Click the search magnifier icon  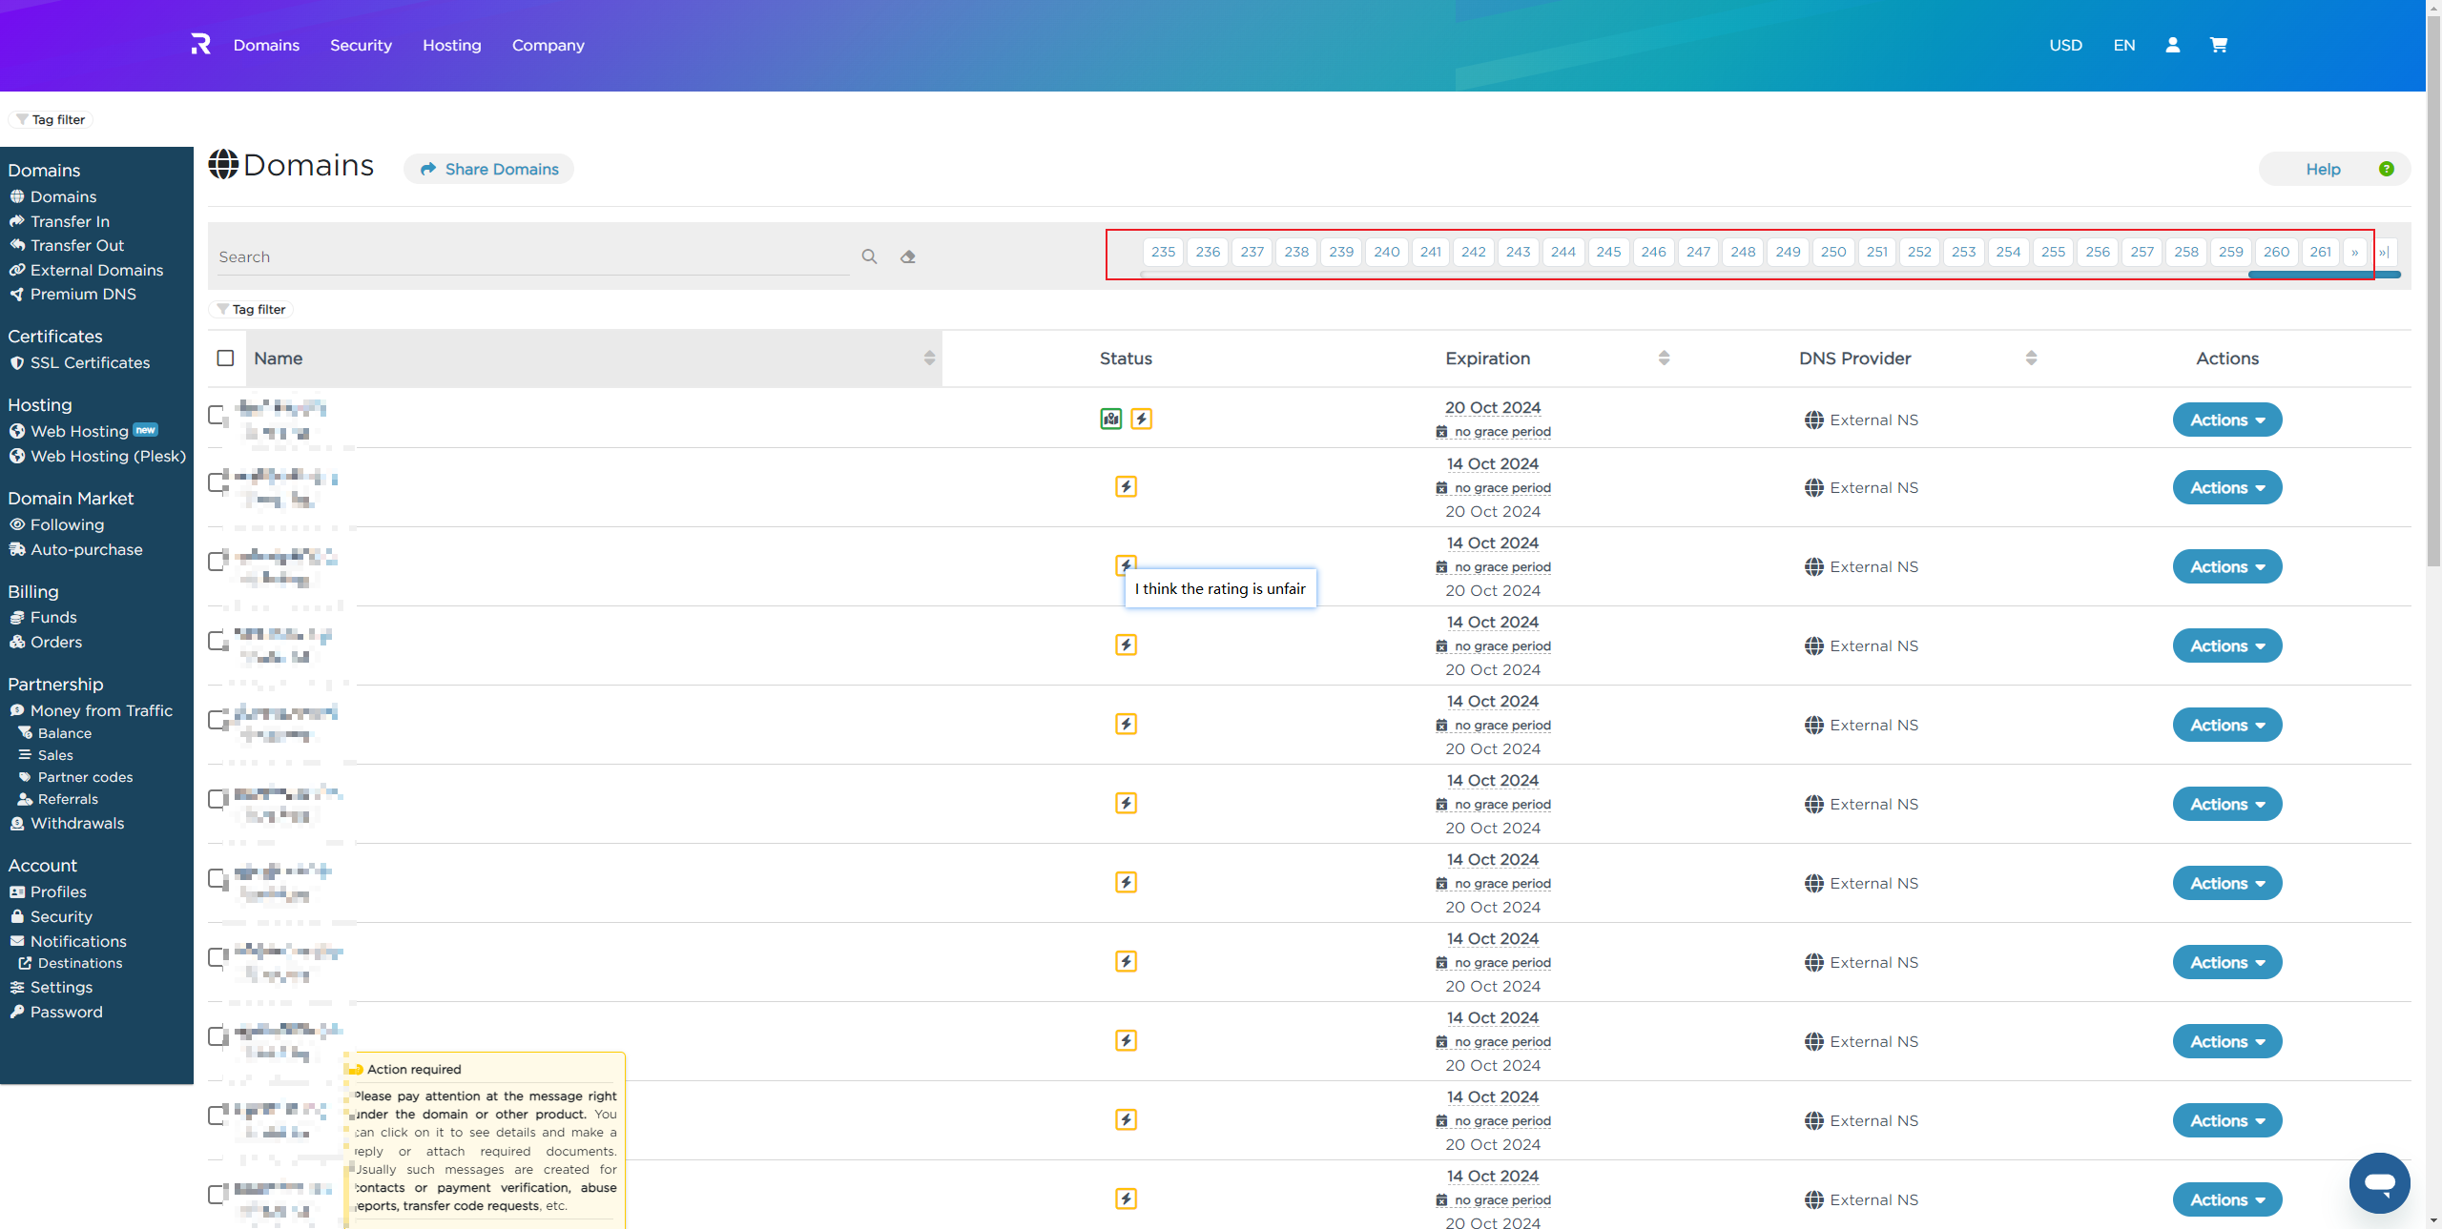[869, 256]
